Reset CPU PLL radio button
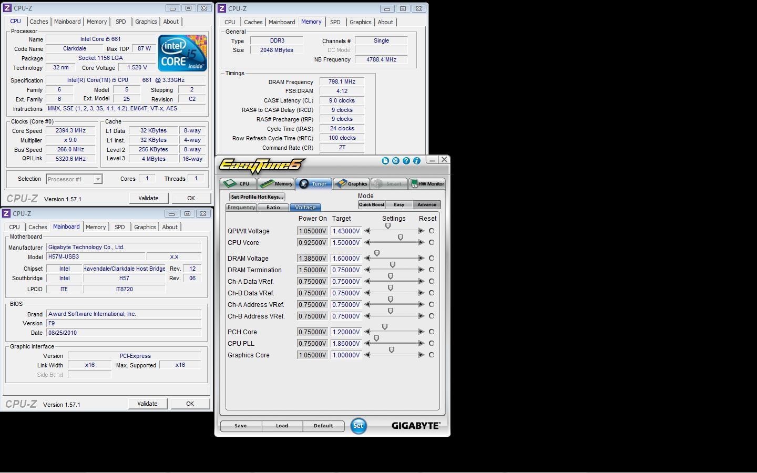 432,343
